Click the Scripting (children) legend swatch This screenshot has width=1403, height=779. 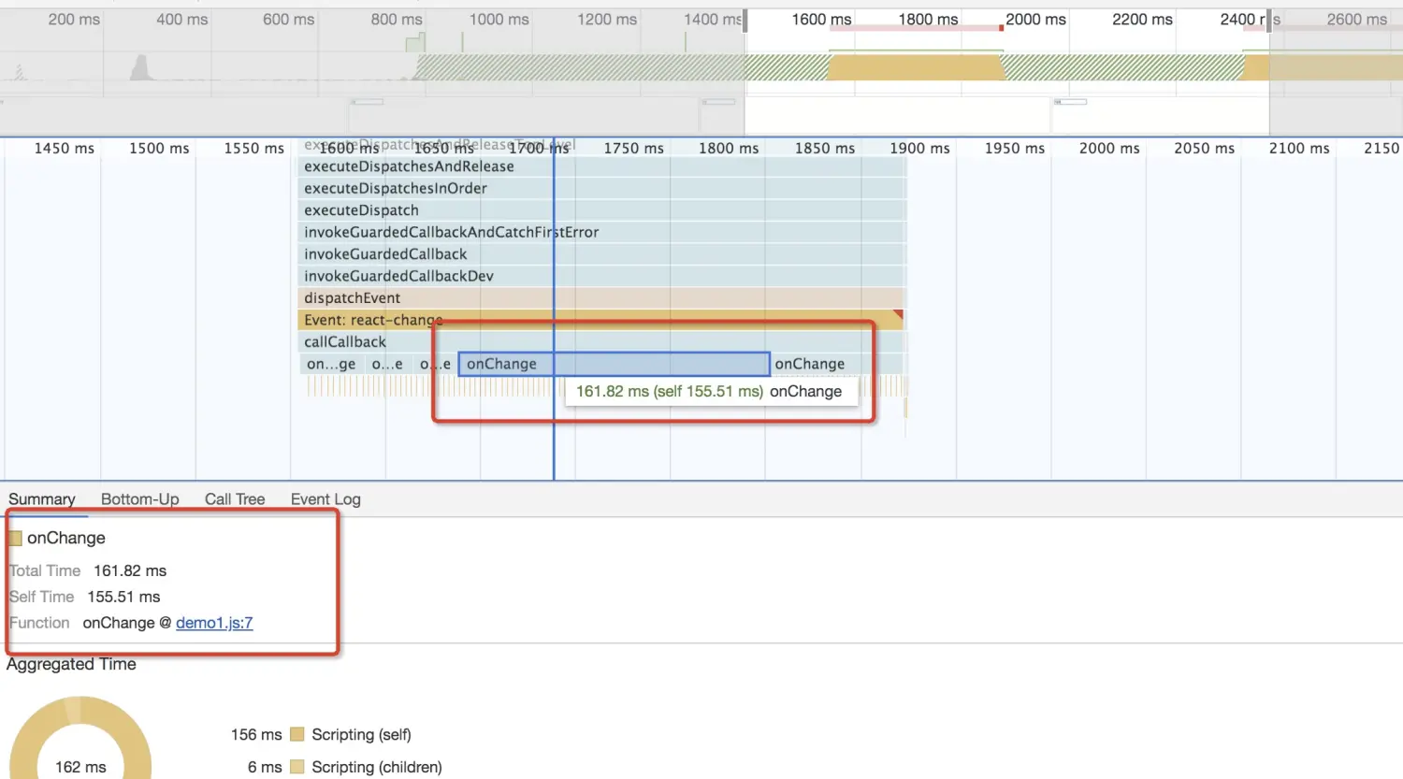point(297,767)
